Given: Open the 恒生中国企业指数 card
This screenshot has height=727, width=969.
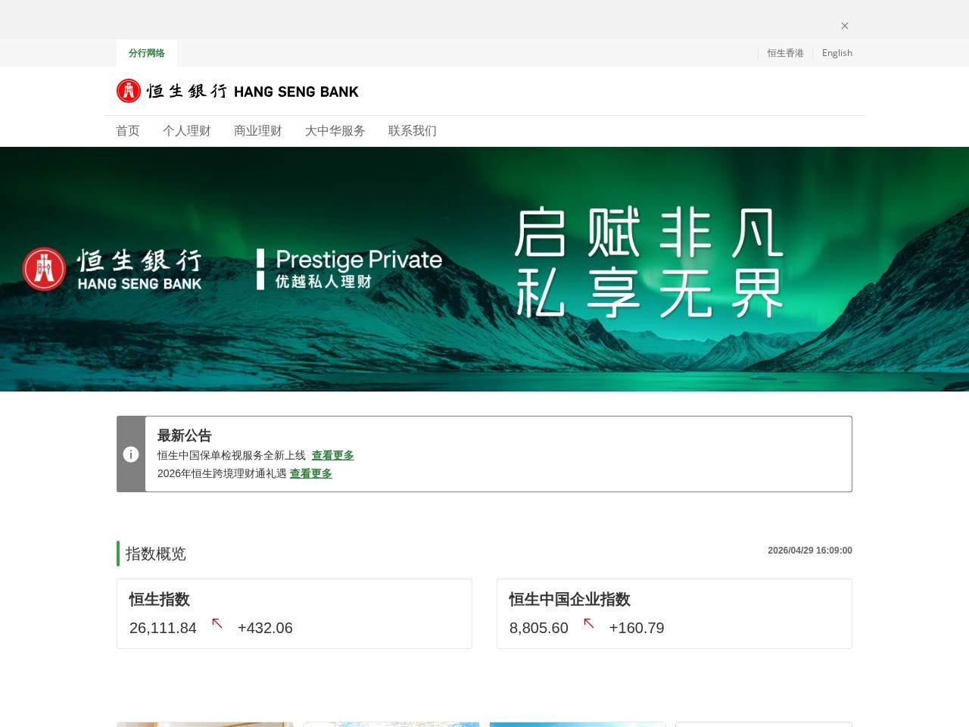Looking at the screenshot, I should pos(675,613).
